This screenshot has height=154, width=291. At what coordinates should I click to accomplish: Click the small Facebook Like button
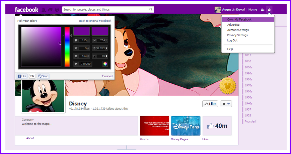pyautogui.click(x=22, y=76)
